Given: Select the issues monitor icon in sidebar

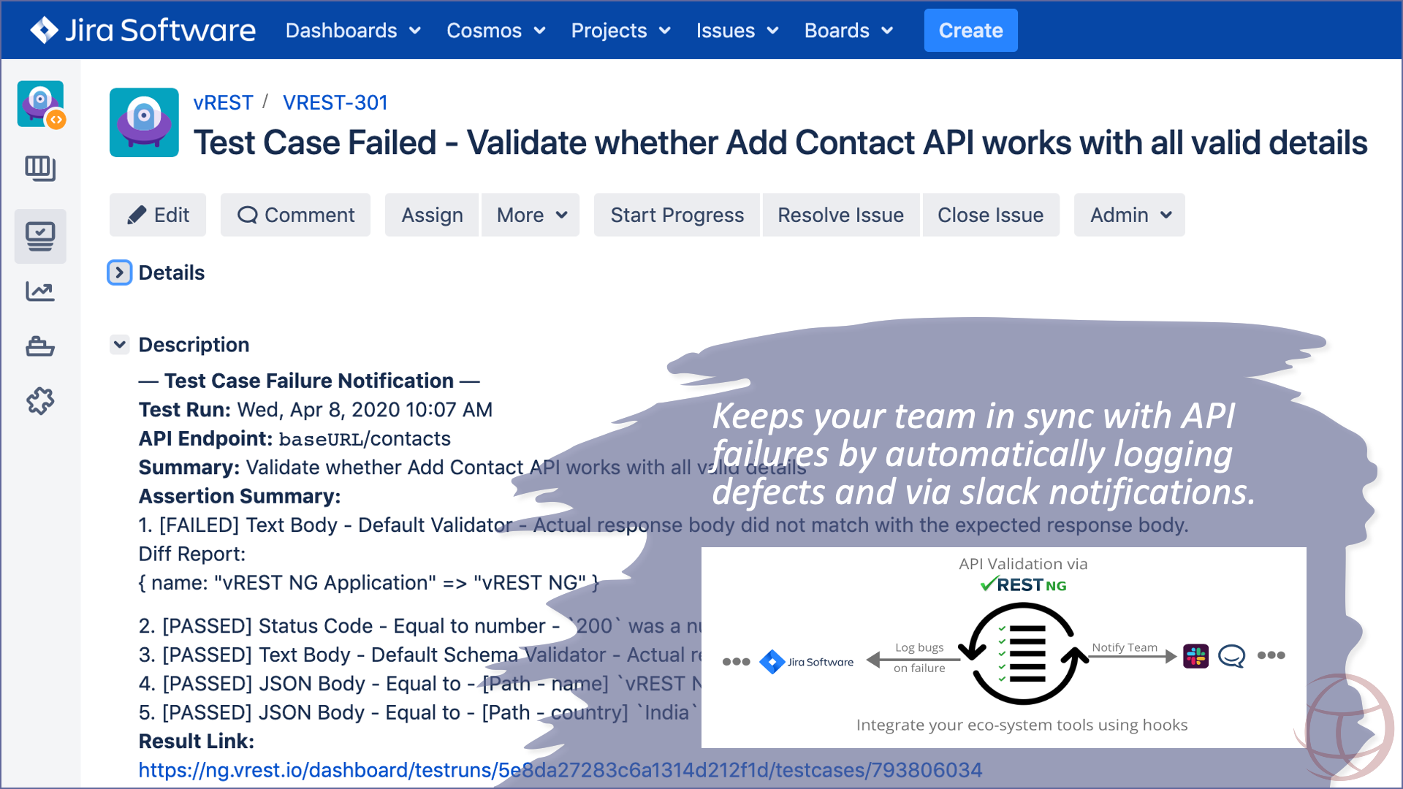Looking at the screenshot, I should 40,237.
